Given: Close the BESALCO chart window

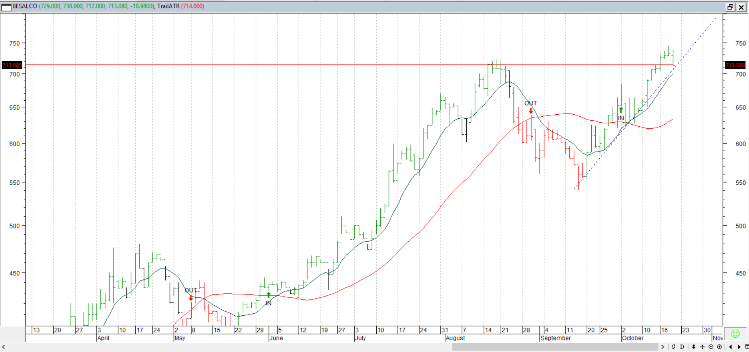Looking at the screenshot, I should click(741, 7).
